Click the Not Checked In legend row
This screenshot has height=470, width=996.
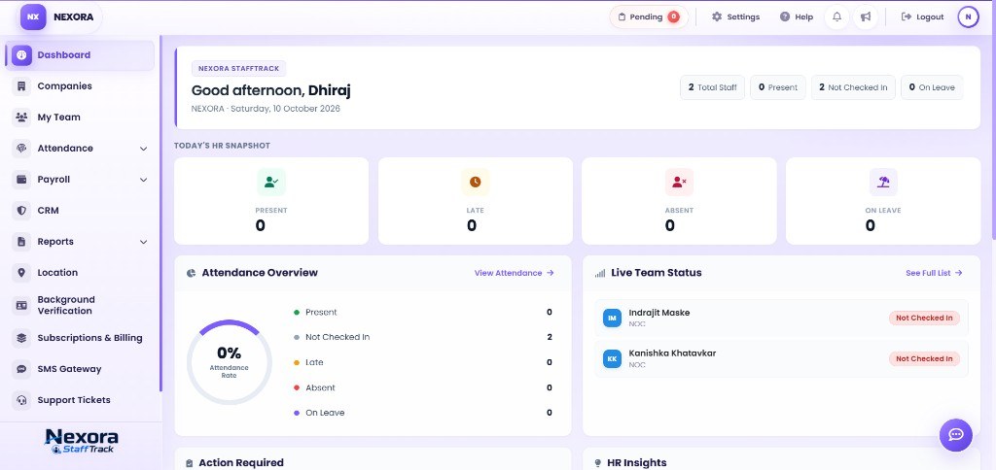tap(423, 337)
